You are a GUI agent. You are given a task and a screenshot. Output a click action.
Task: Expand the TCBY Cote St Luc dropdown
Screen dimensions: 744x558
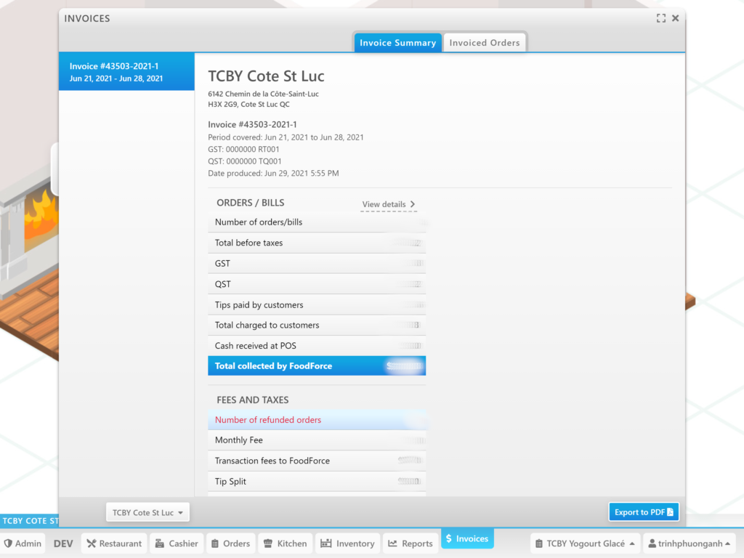tap(148, 512)
